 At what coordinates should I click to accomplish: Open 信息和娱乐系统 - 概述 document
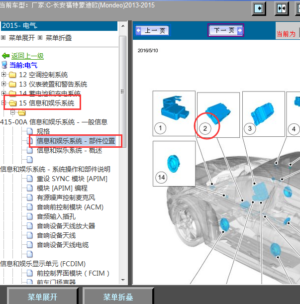pos(69,150)
